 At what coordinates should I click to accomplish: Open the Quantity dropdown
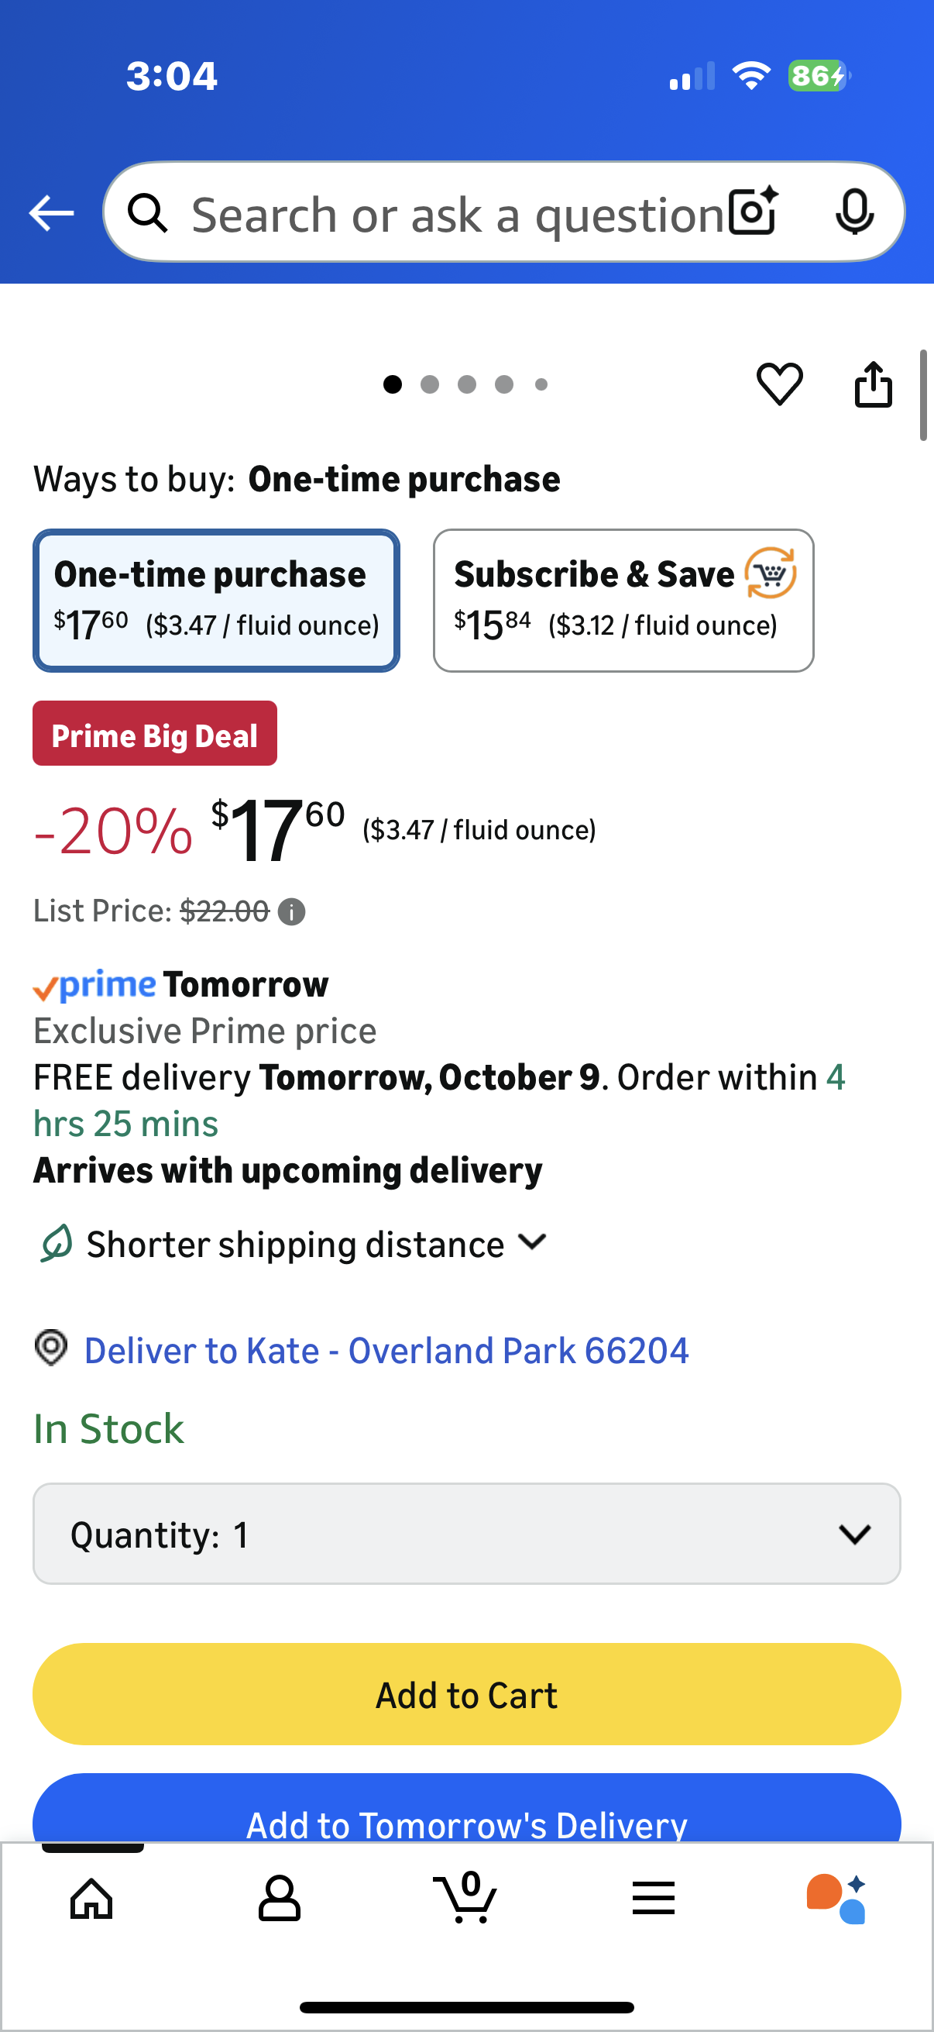(466, 1534)
